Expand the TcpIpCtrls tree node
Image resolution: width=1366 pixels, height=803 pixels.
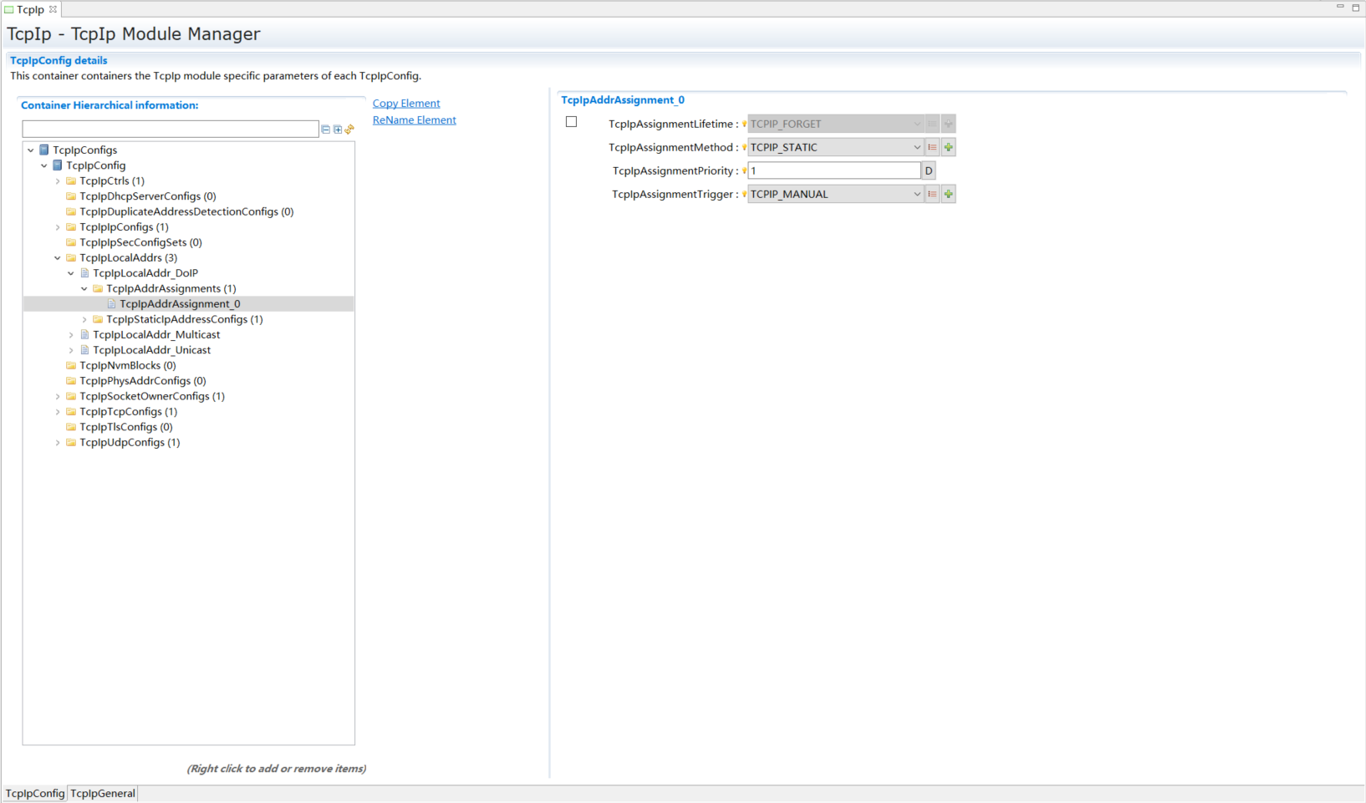(x=58, y=181)
